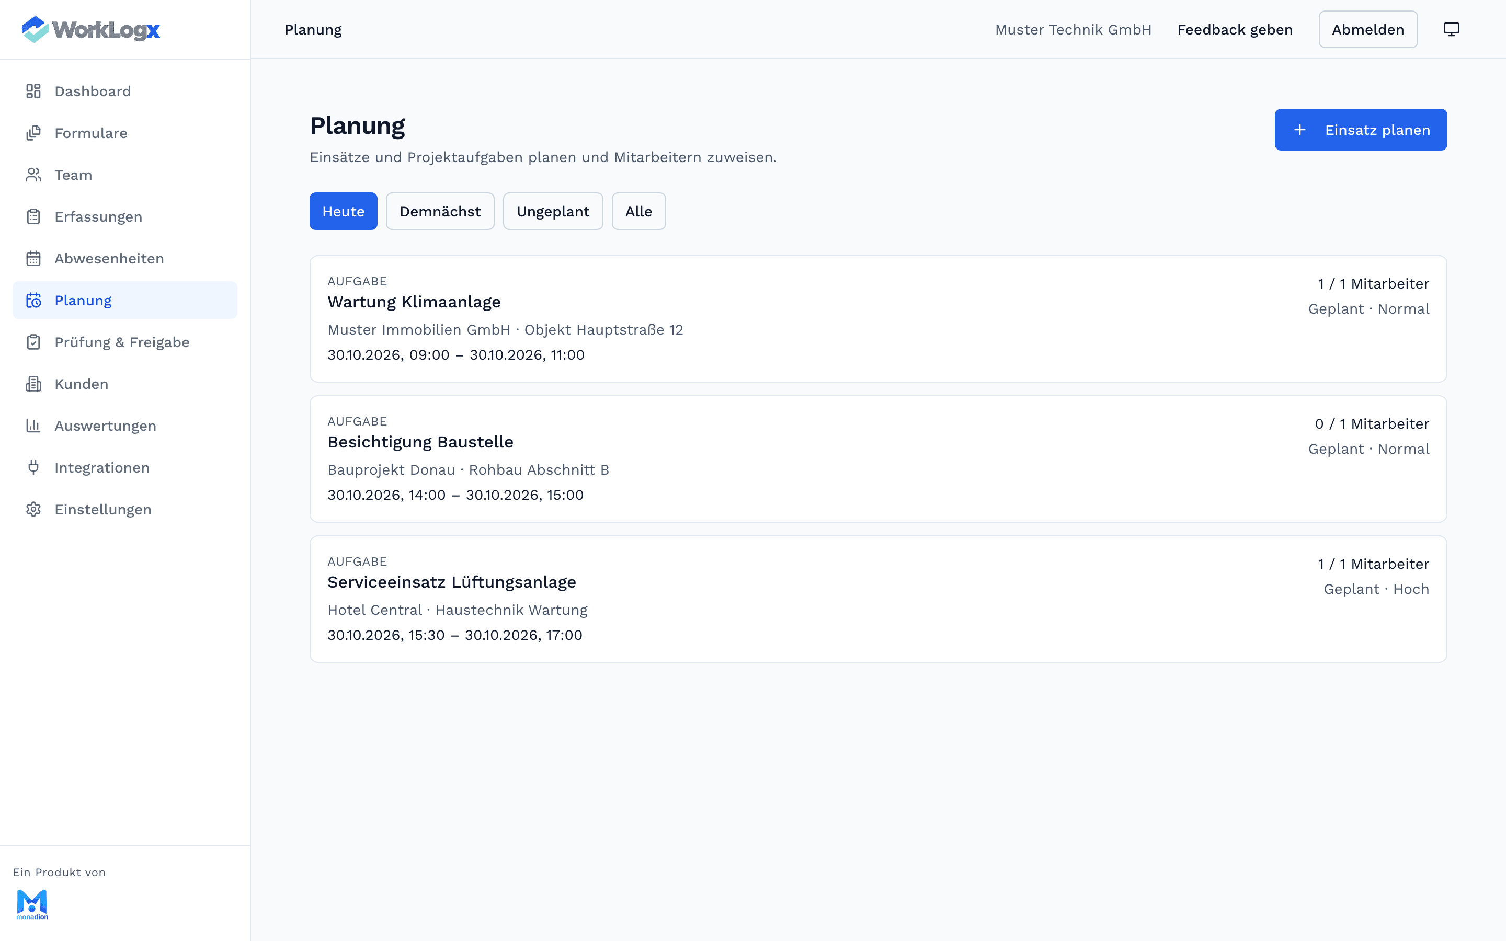Click Geplant · Hoch status text
The image size is (1506, 941).
click(1376, 589)
